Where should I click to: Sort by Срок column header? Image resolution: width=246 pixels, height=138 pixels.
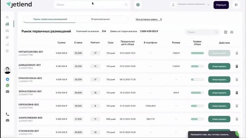pyautogui.click(x=110, y=43)
